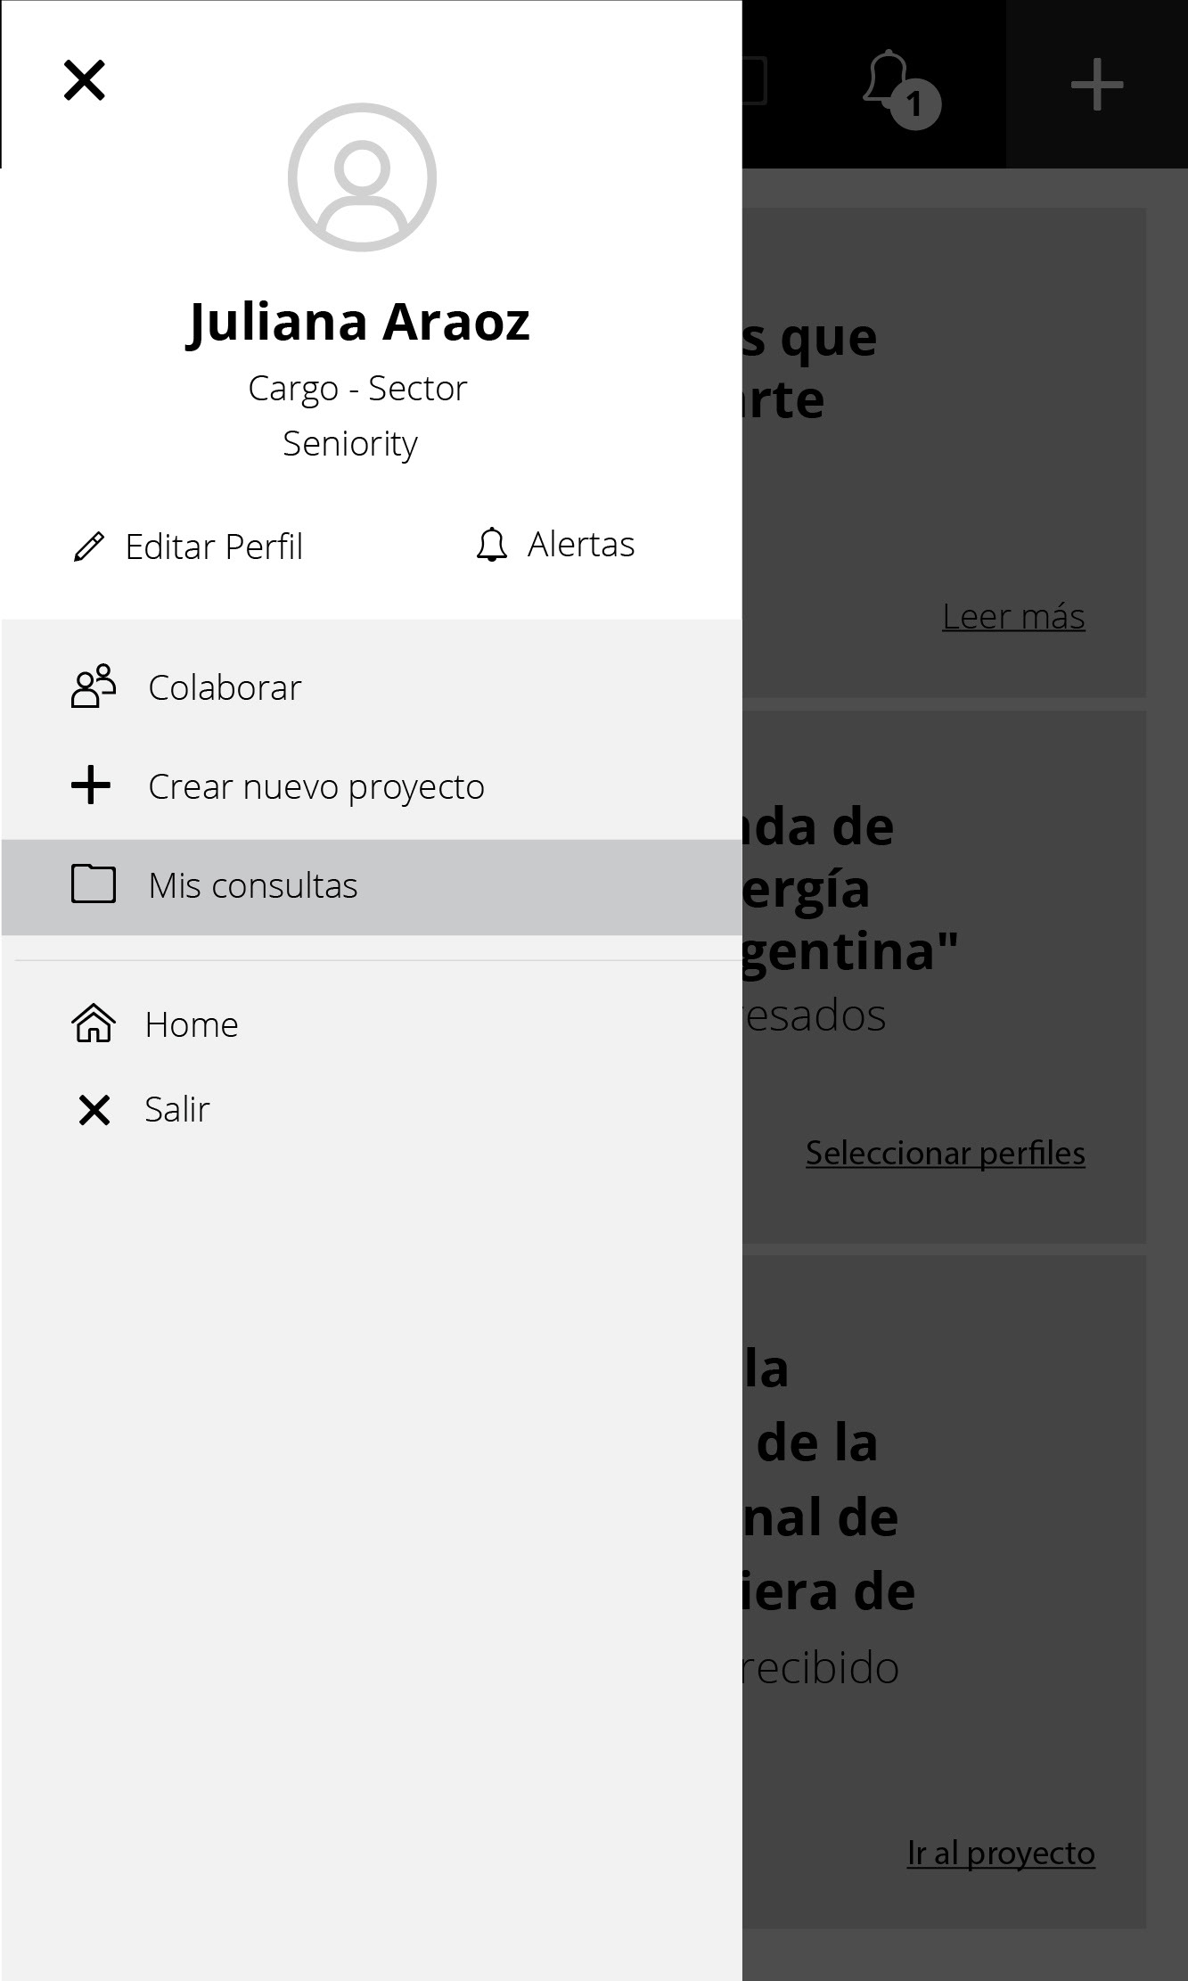Click the plus button in top bar
Viewport: 1188px width, 1981px height.
1097,85
